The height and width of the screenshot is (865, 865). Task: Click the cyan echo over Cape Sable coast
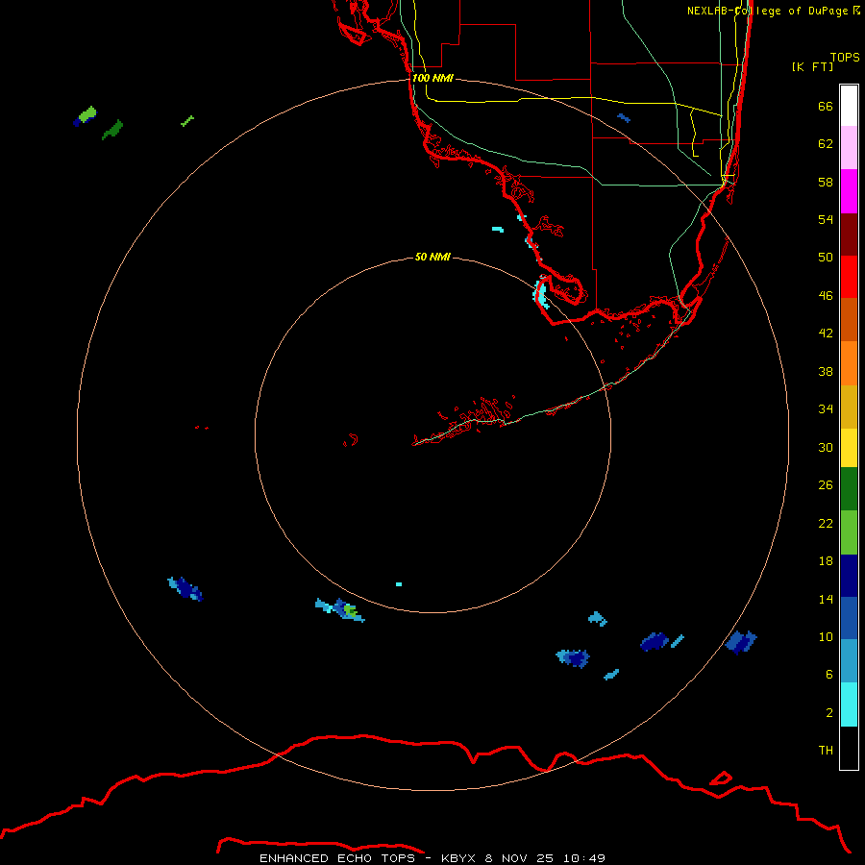(x=540, y=290)
